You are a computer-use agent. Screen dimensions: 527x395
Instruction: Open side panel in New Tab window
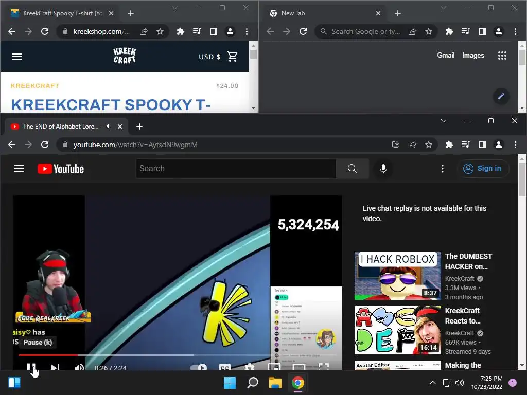pos(482,31)
